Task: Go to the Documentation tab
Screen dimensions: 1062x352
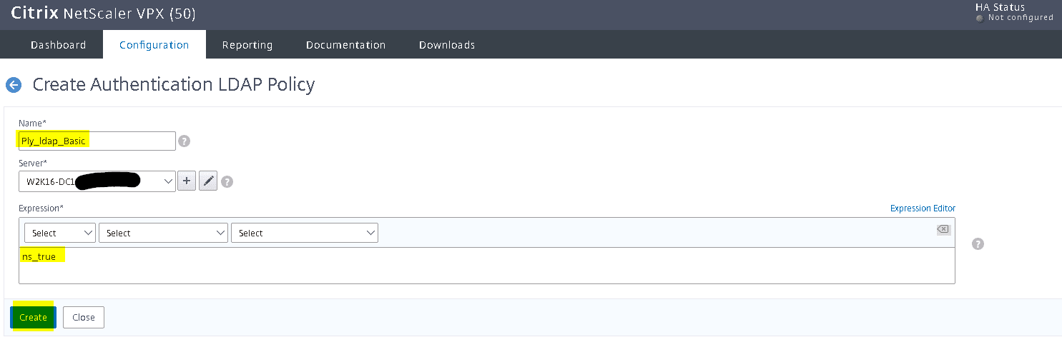Action: click(345, 45)
